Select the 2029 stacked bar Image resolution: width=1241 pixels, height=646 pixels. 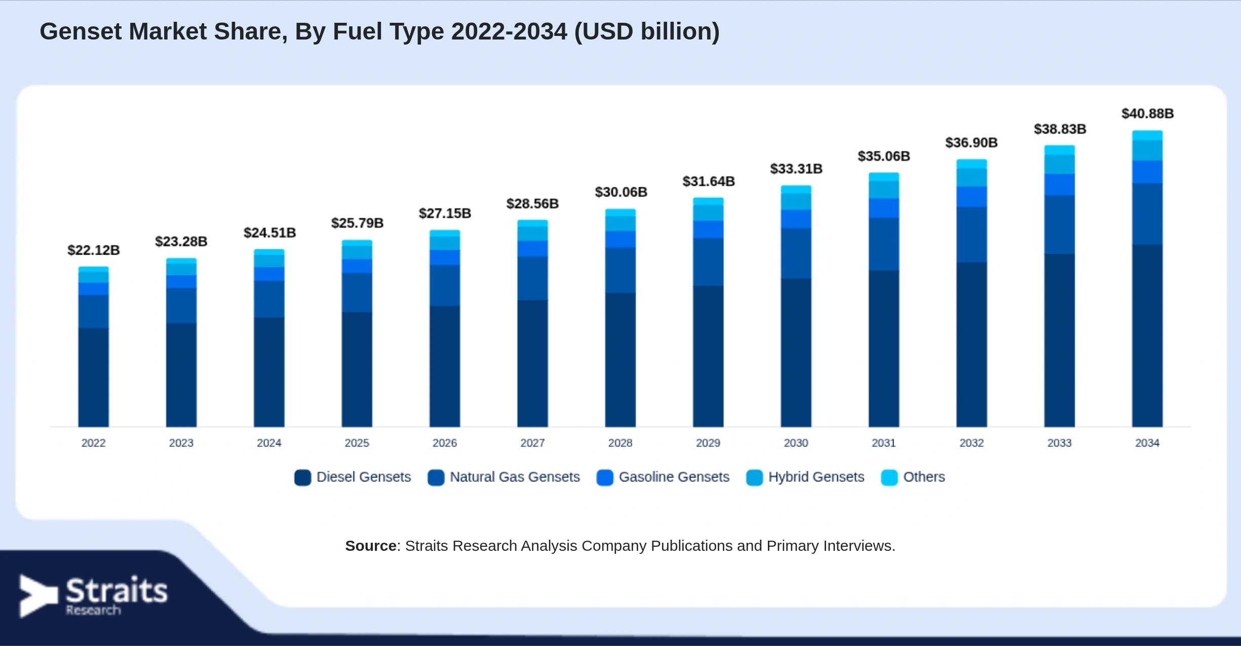pyautogui.click(x=708, y=312)
